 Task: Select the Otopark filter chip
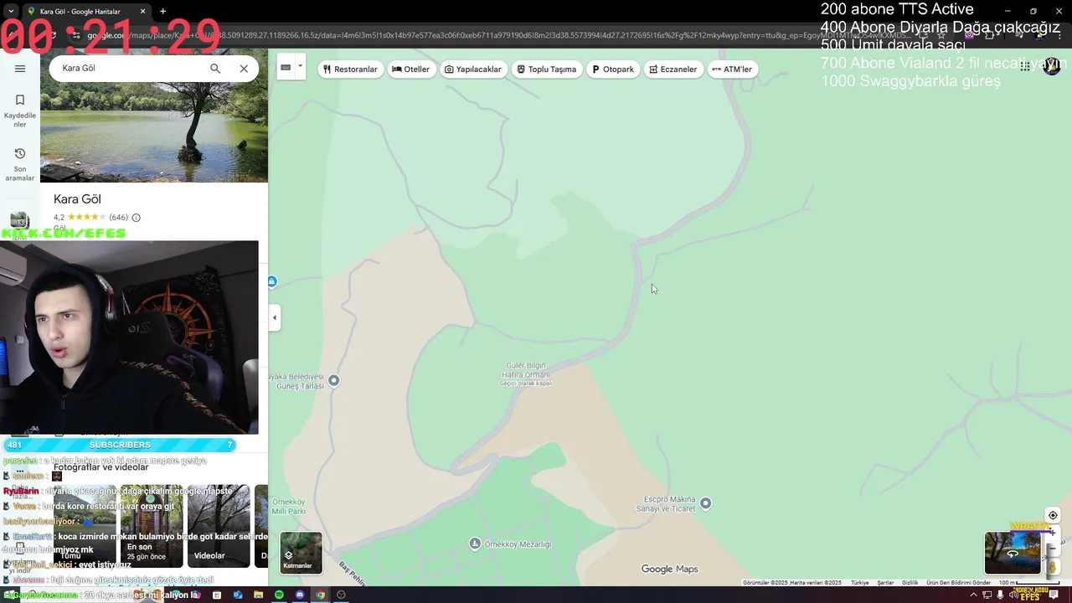coord(613,69)
